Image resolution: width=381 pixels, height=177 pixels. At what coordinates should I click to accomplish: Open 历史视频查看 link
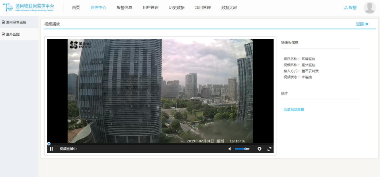pos(293,109)
